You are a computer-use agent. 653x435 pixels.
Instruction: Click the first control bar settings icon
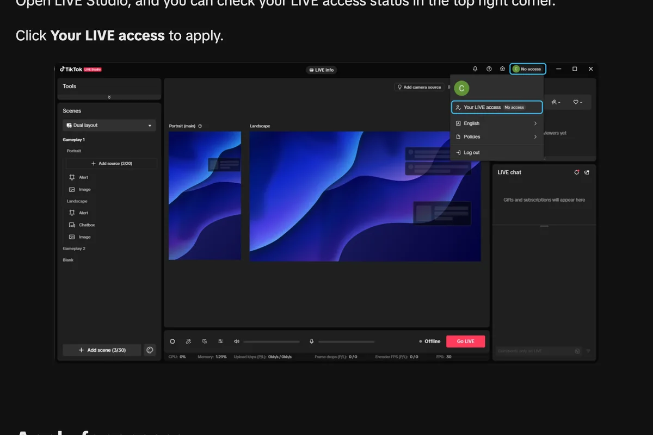tap(173, 341)
